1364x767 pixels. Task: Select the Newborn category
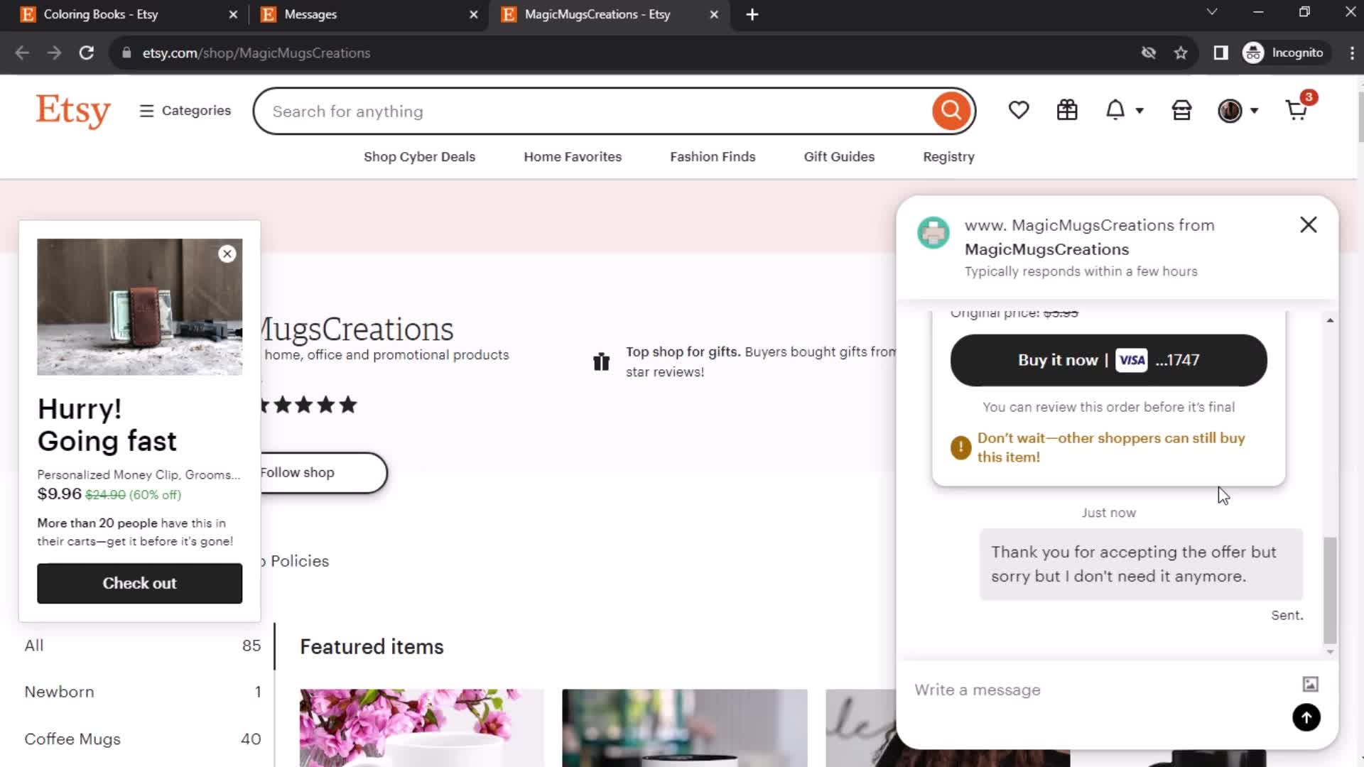point(142,692)
